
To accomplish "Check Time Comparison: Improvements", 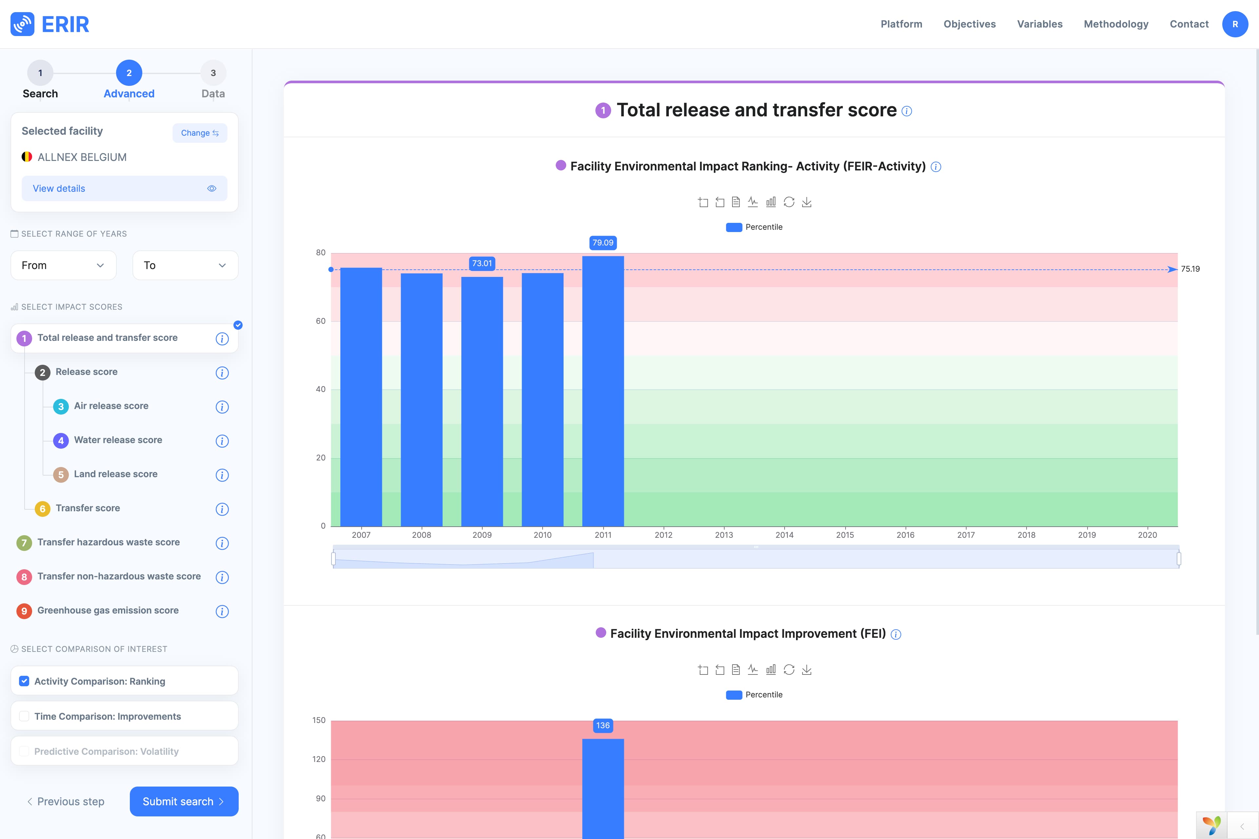I will pos(24,716).
